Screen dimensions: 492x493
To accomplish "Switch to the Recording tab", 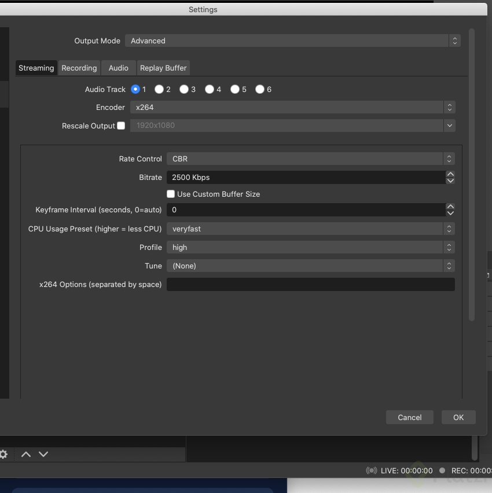I will [79, 68].
